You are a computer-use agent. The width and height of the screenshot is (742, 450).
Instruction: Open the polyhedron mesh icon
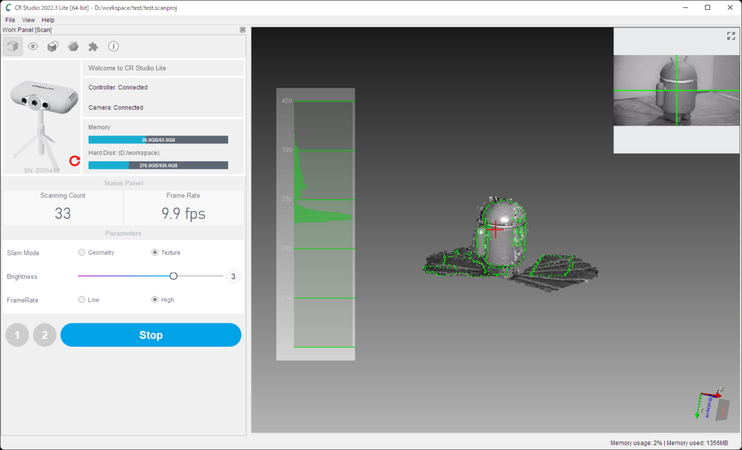pyautogui.click(x=73, y=46)
